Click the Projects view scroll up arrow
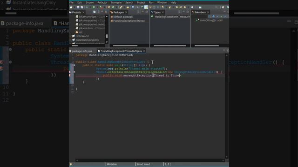Image resolution: width=298 pixels, height=167 pixels. [107, 17]
